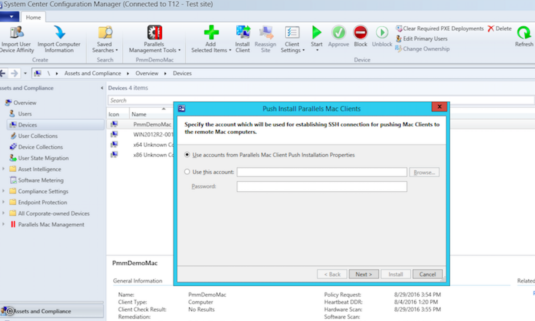
Task: Open the Start dropdown arrow
Action: click(x=317, y=50)
